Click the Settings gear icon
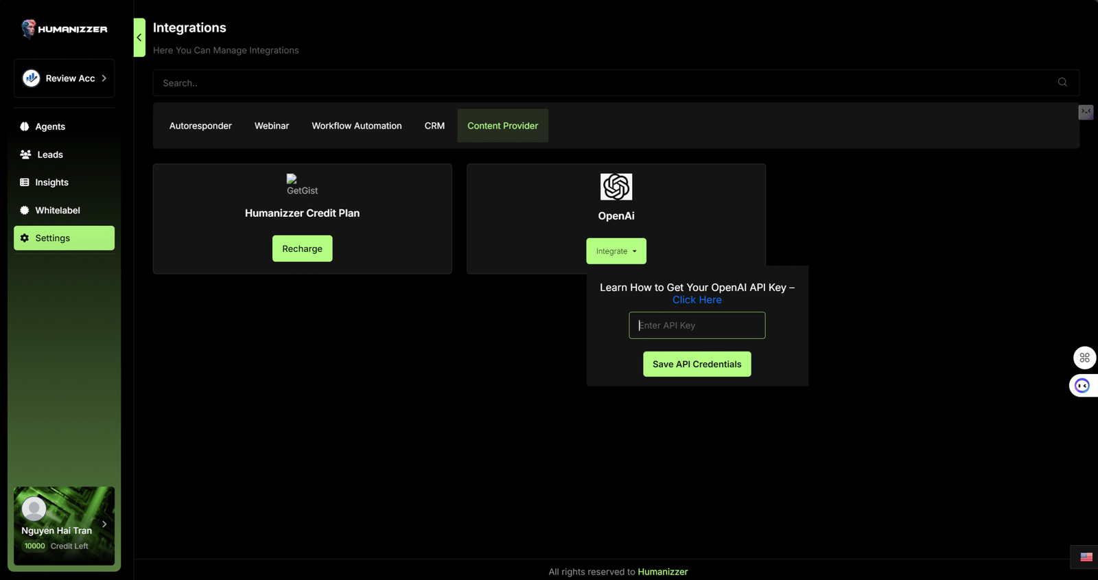The height and width of the screenshot is (580, 1098). pyautogui.click(x=25, y=238)
